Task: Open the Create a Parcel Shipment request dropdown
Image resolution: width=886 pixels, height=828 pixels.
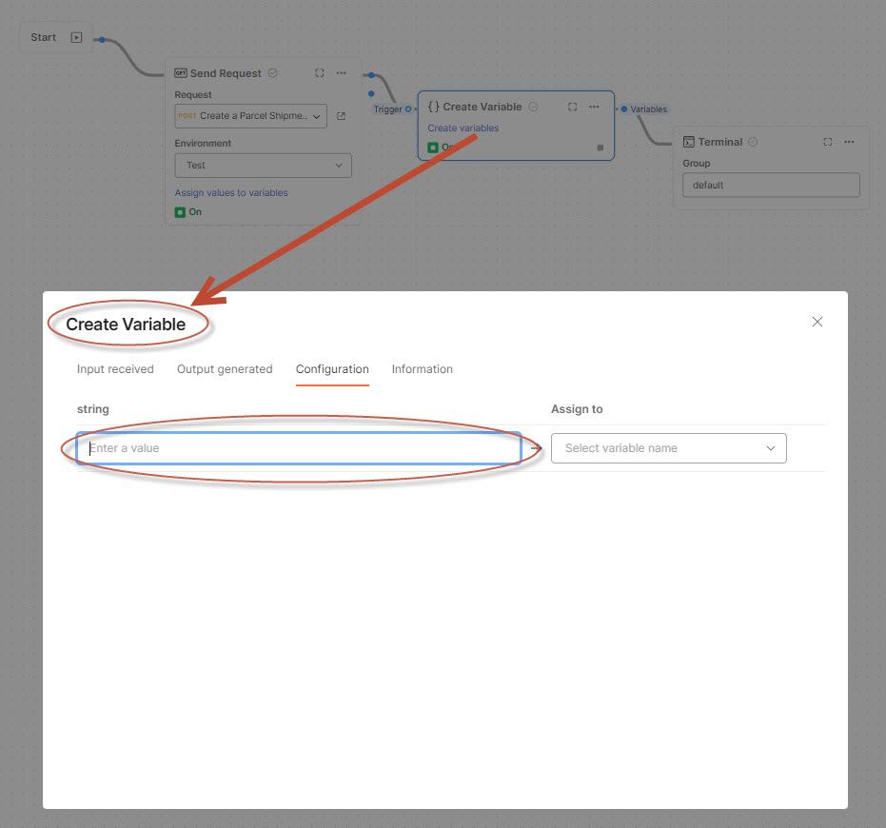Action: click(250, 116)
